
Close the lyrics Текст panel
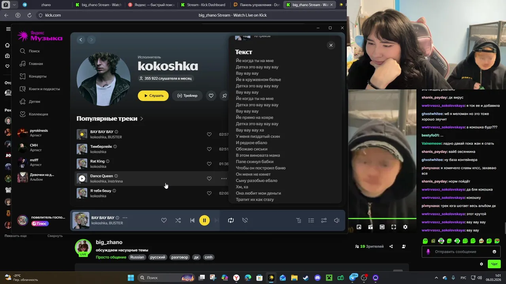(x=331, y=45)
